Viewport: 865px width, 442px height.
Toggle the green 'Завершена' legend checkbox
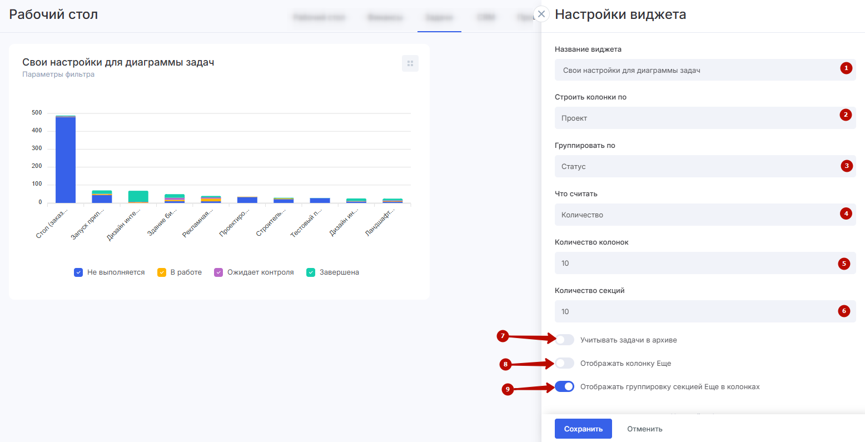click(311, 272)
